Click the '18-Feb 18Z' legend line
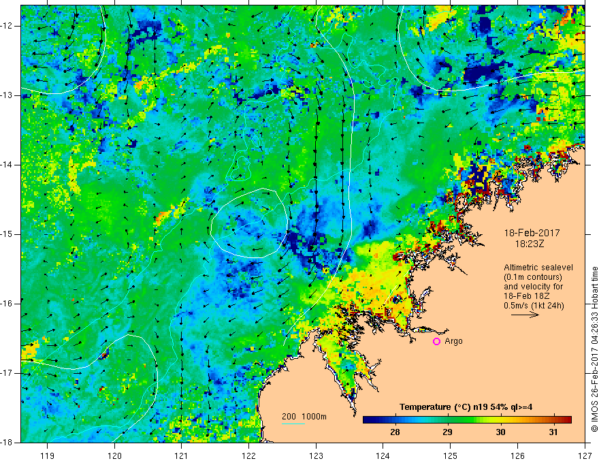 click(525, 296)
